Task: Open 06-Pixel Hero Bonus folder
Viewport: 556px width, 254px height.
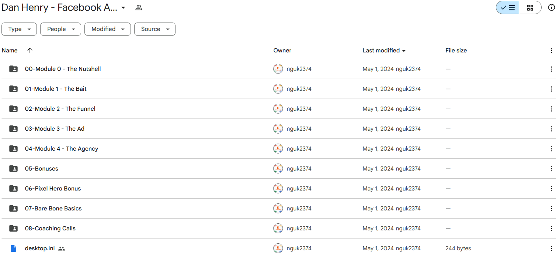Action: 53,189
